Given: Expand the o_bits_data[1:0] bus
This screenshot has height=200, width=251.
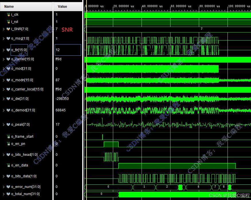Looking at the screenshot, I should coord(3,176).
